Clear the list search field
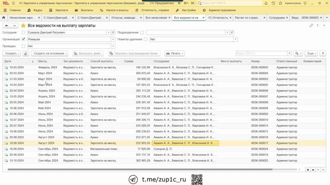Image resolution: width=330 pixels, height=185 pixels. [x=289, y=53]
